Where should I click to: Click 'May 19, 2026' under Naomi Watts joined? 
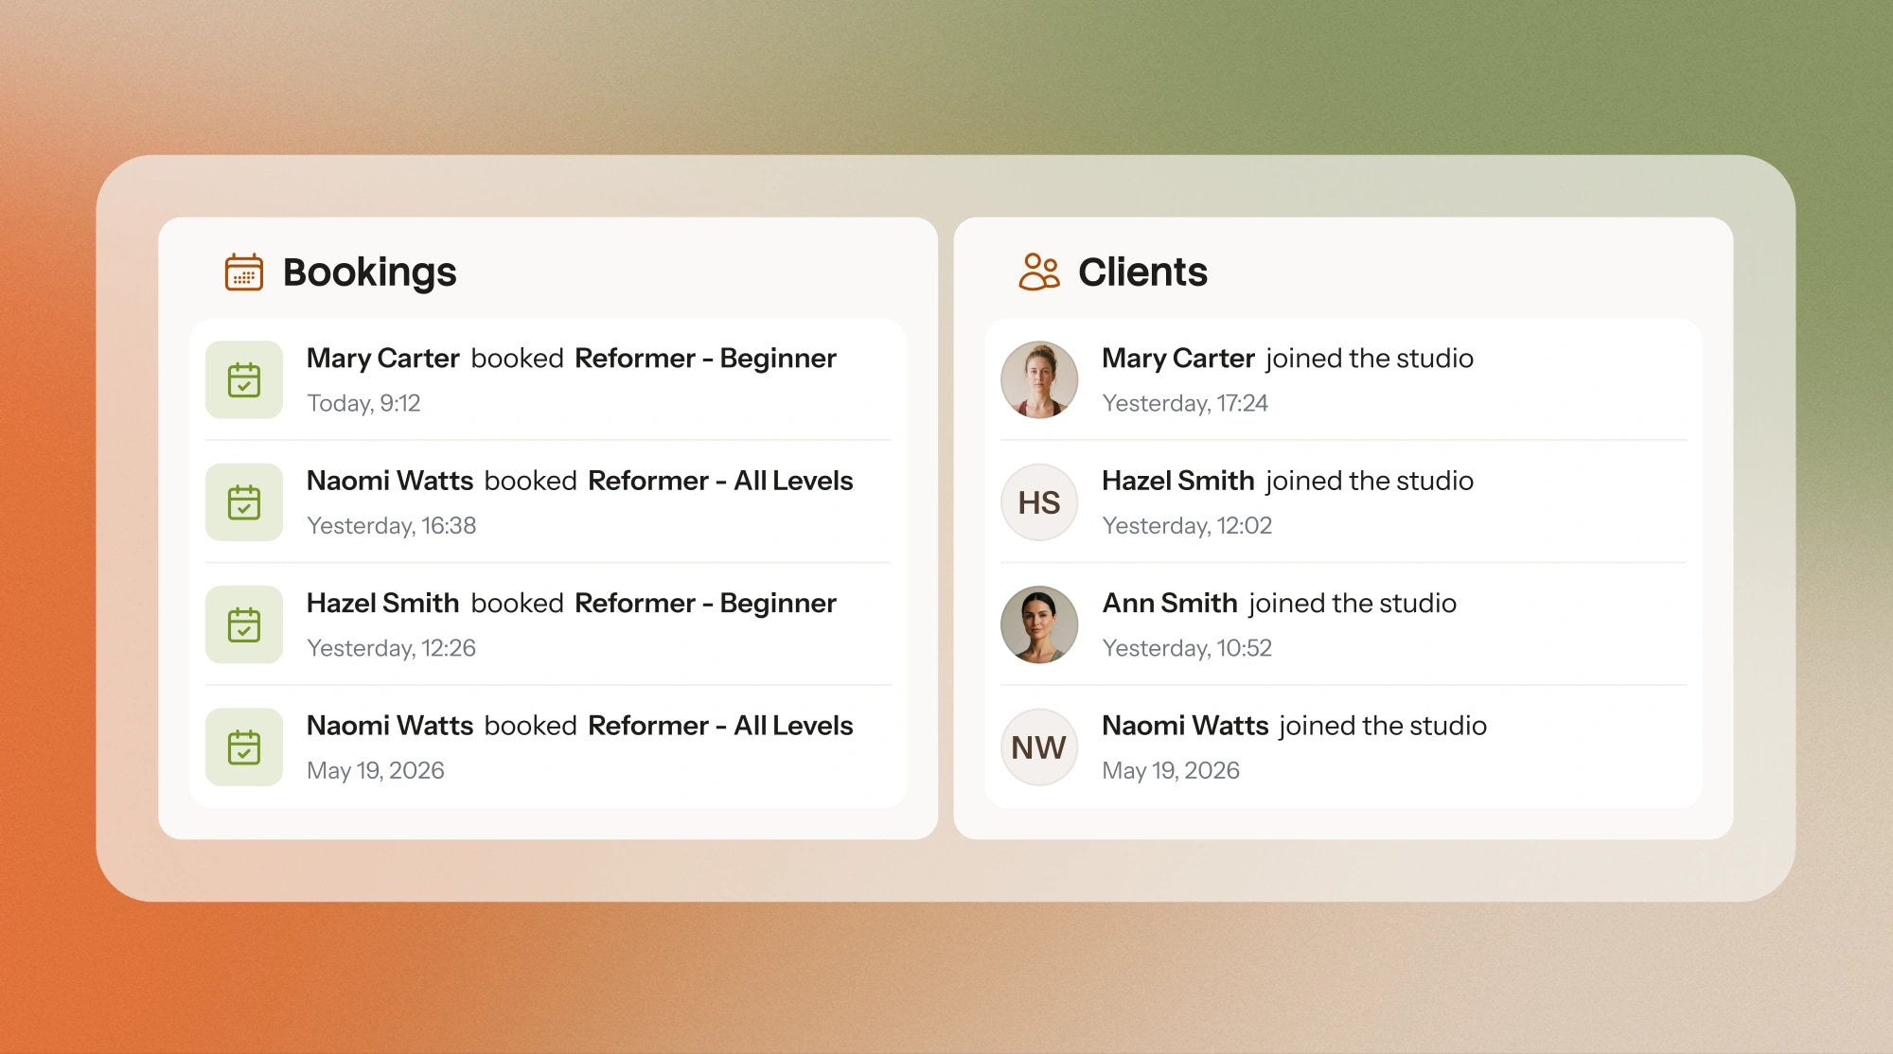click(x=1171, y=770)
